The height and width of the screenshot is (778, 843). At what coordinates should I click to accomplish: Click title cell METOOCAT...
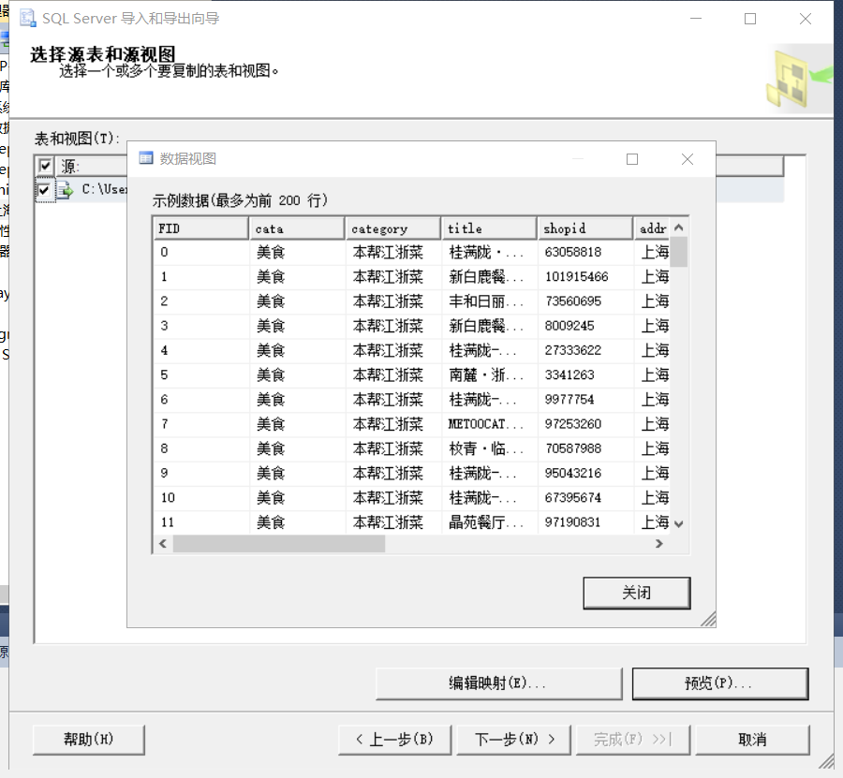click(489, 424)
